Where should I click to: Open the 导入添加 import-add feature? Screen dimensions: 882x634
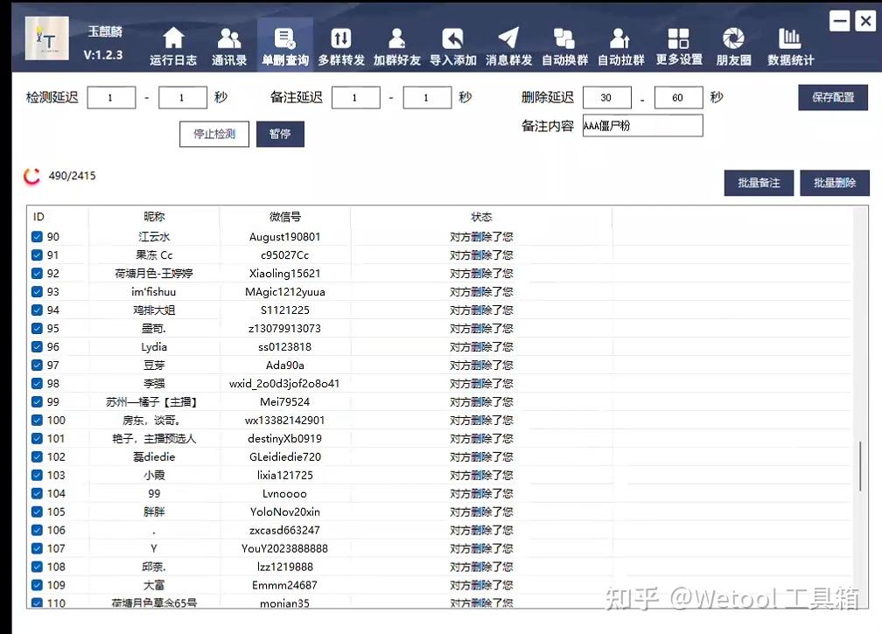tap(453, 42)
